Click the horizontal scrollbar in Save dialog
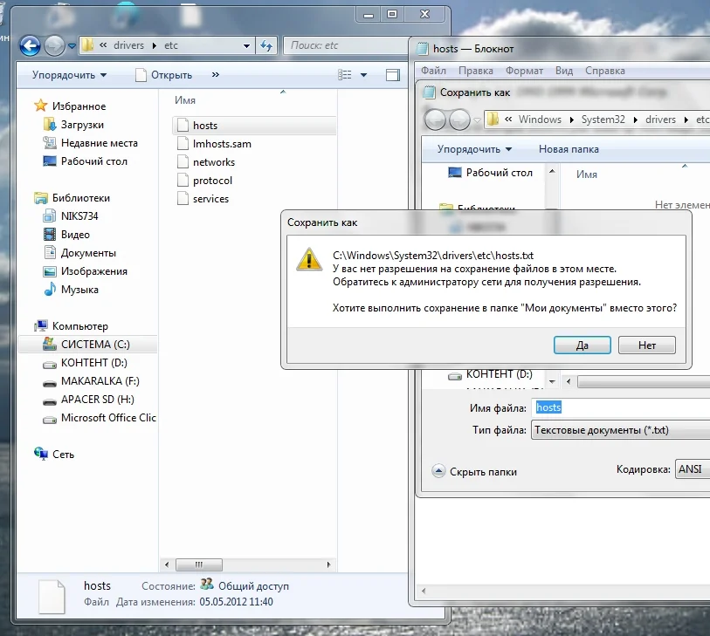Screen dimensions: 710x636 tap(642, 382)
